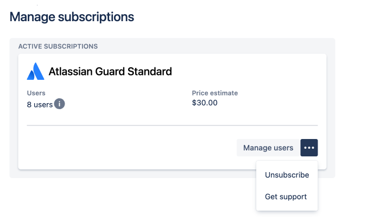Click the Atlassian Guard Standard title

click(x=110, y=72)
